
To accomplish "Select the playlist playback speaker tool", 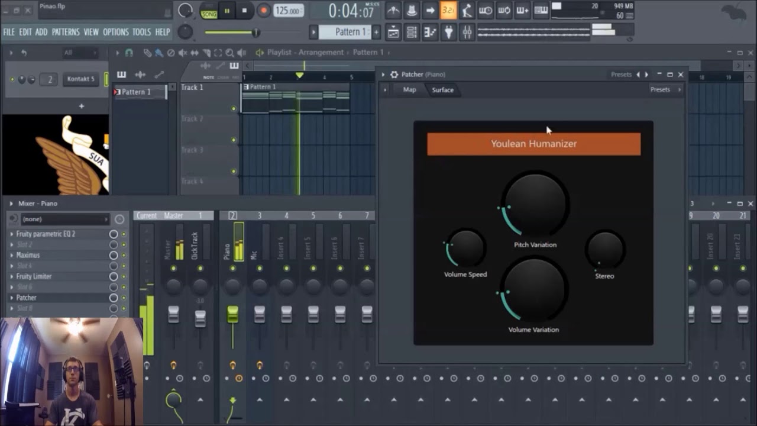I will 241,53.
